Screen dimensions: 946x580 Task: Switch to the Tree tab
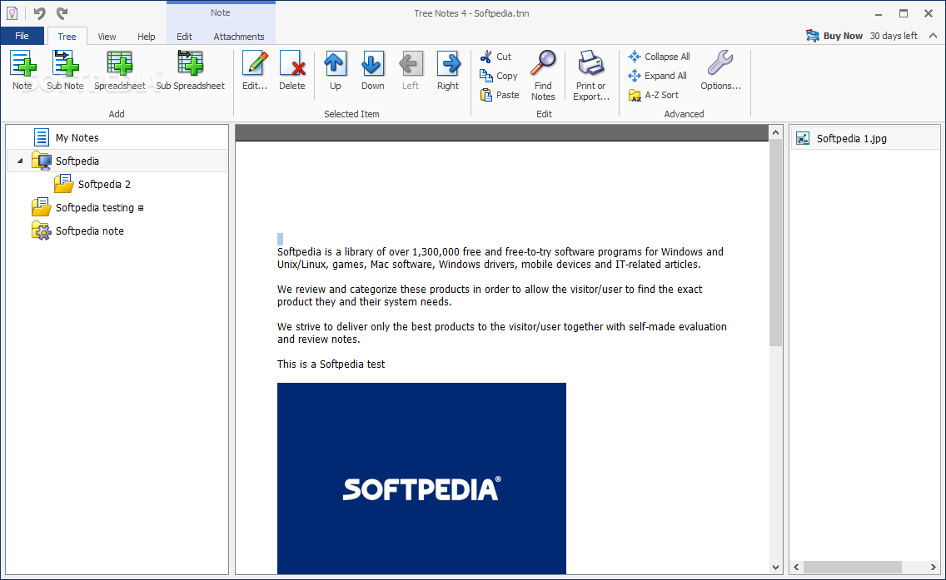67,36
